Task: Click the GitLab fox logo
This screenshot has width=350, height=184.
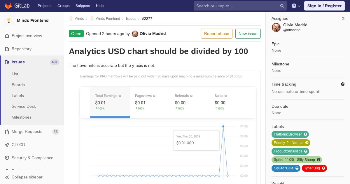Action: pyautogui.click(x=8, y=6)
